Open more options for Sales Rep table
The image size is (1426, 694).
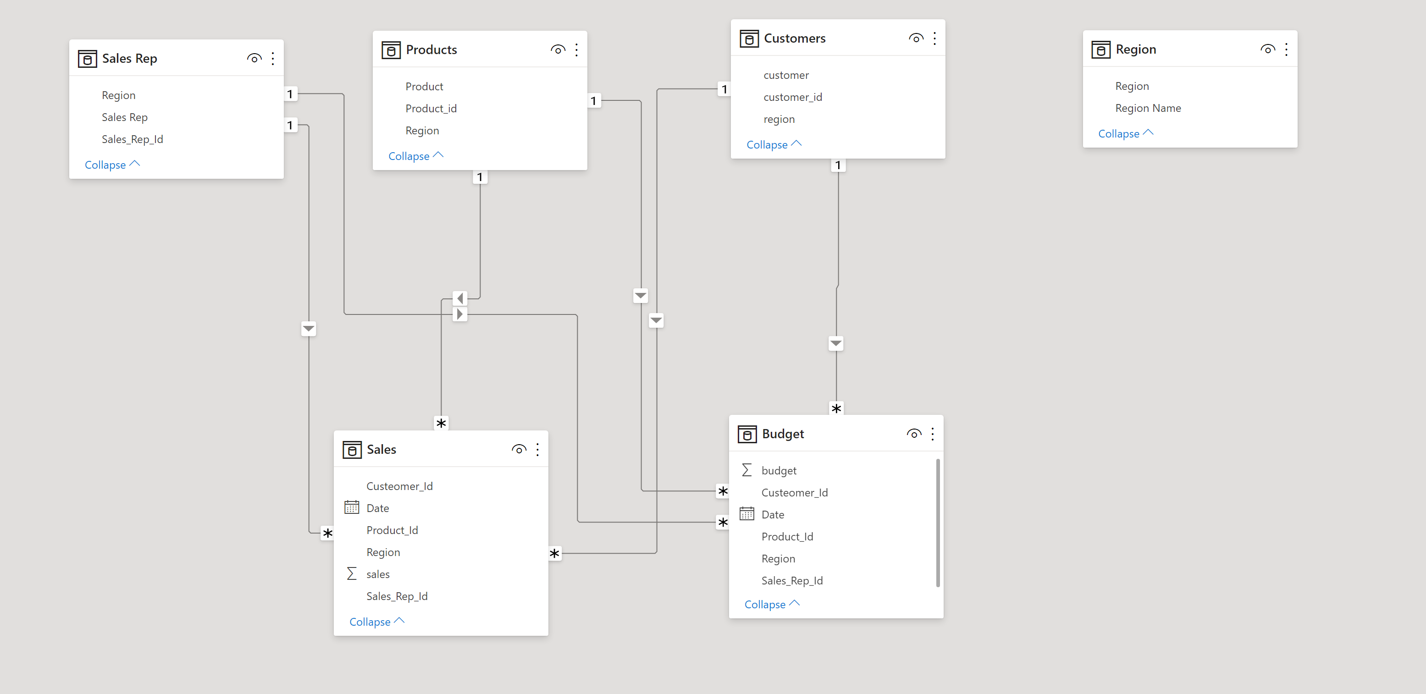pos(273,59)
